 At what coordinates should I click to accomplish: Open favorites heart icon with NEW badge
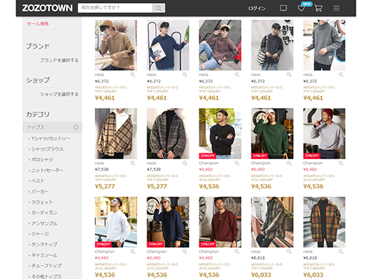[301, 8]
